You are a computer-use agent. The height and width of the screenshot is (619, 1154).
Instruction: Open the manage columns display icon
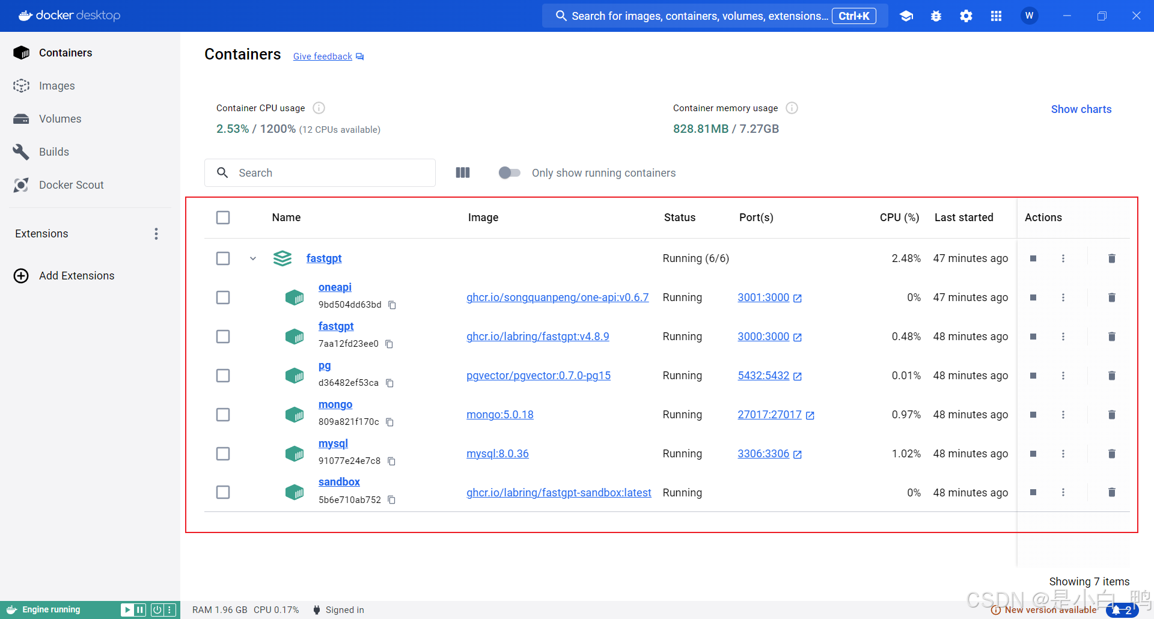(463, 172)
